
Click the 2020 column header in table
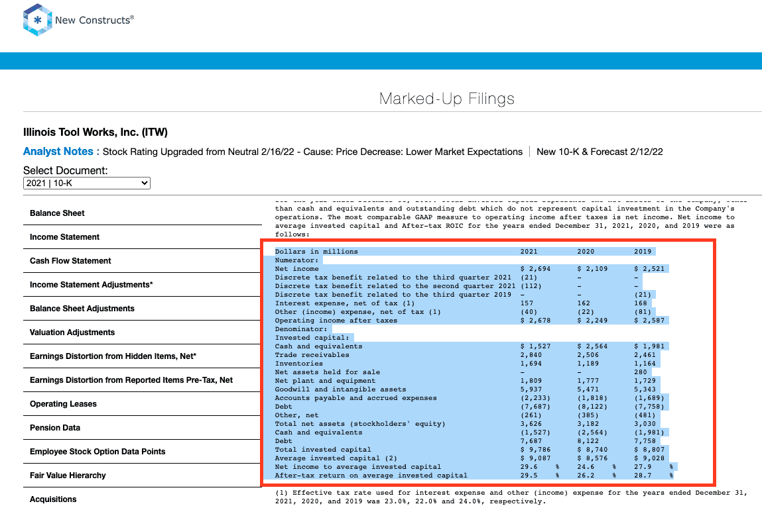tap(586, 251)
